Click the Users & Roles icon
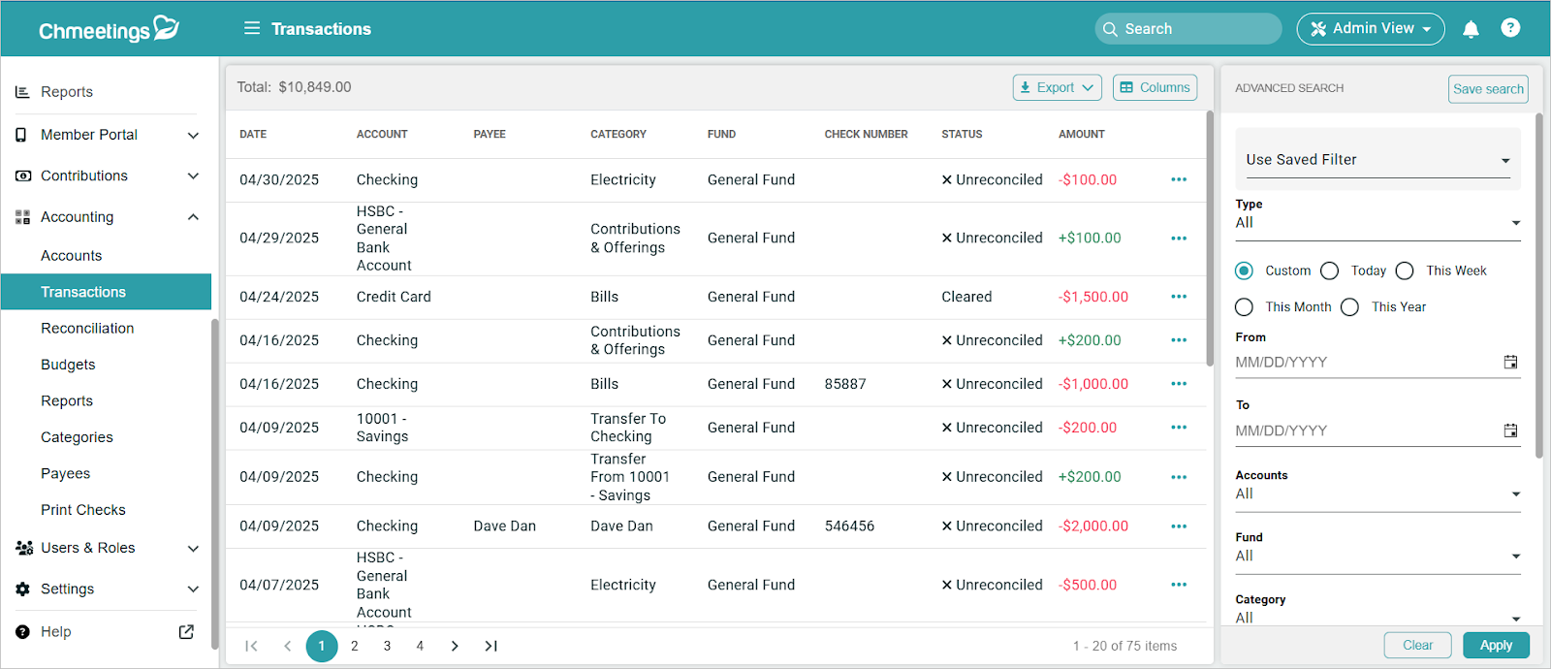 coord(23,548)
